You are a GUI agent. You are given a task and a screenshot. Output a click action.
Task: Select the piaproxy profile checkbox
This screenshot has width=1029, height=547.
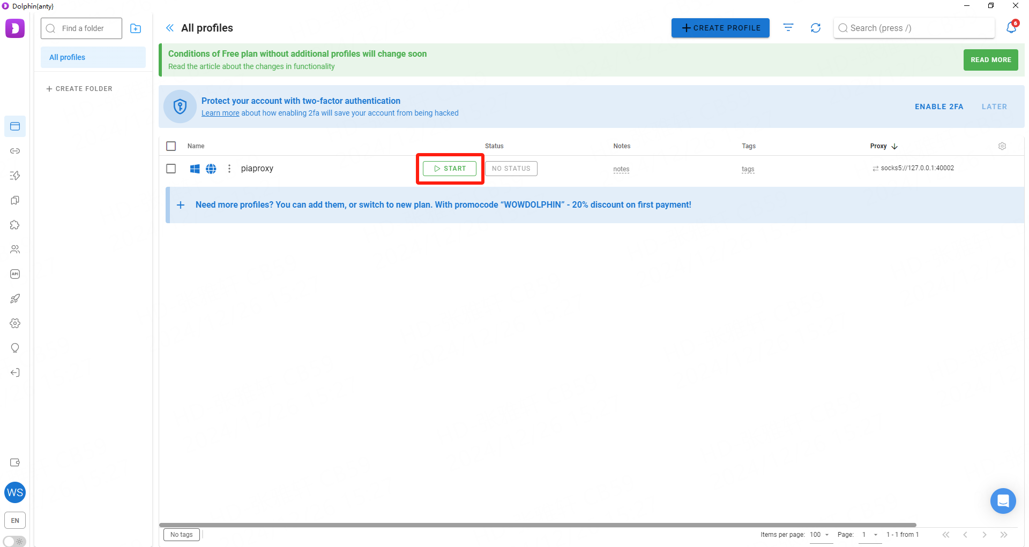pyautogui.click(x=171, y=169)
